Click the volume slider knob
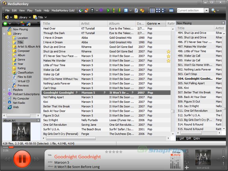The width and height of the screenshot is (228, 171). (x=223, y=157)
